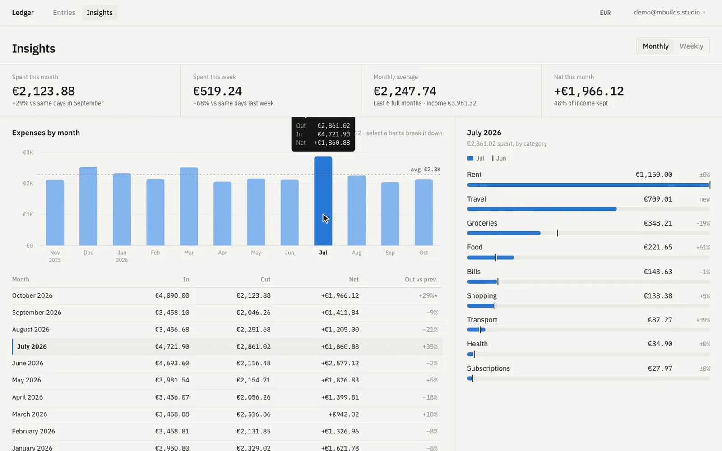Select the Nov 2025 bar in chart

click(x=55, y=213)
